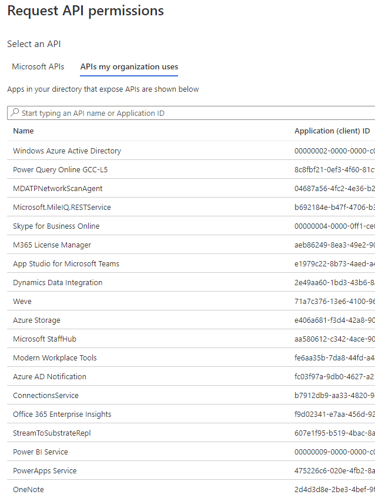Screen dimensions: 375x498
Task: Click client ID starting aeb86249-8ea3
Action: coord(334,245)
